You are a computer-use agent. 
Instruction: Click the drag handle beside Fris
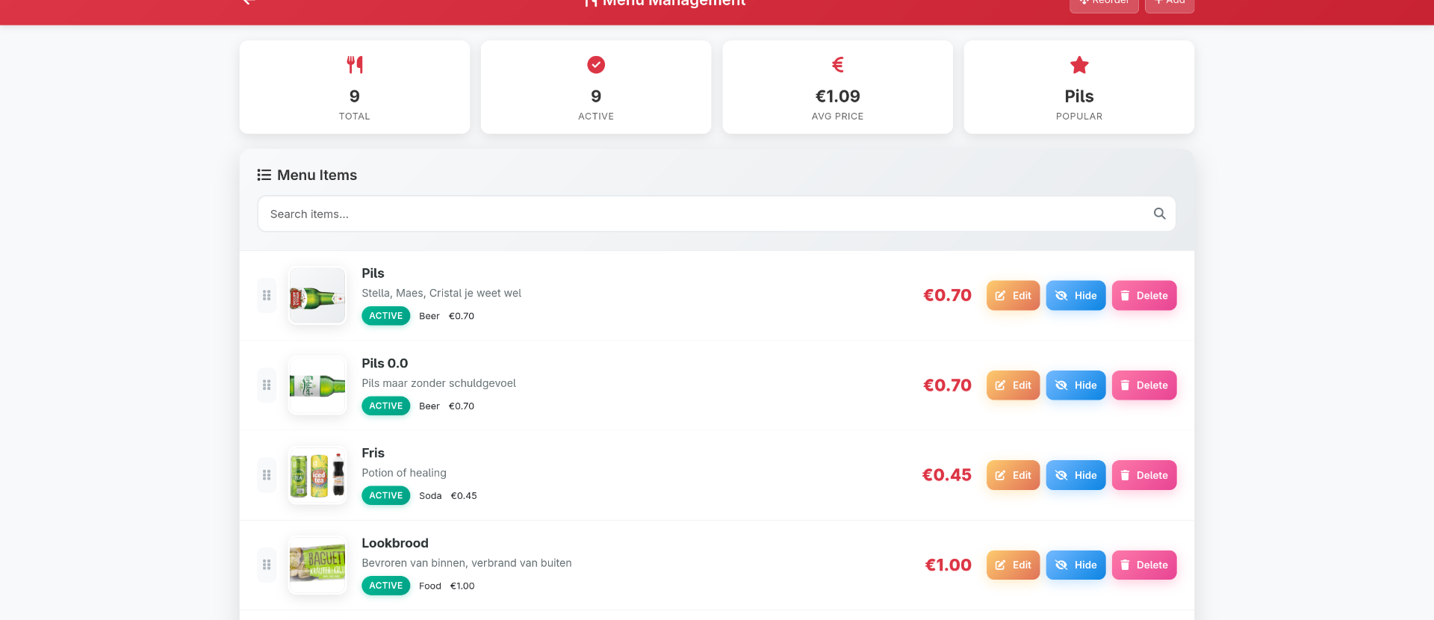tap(266, 474)
